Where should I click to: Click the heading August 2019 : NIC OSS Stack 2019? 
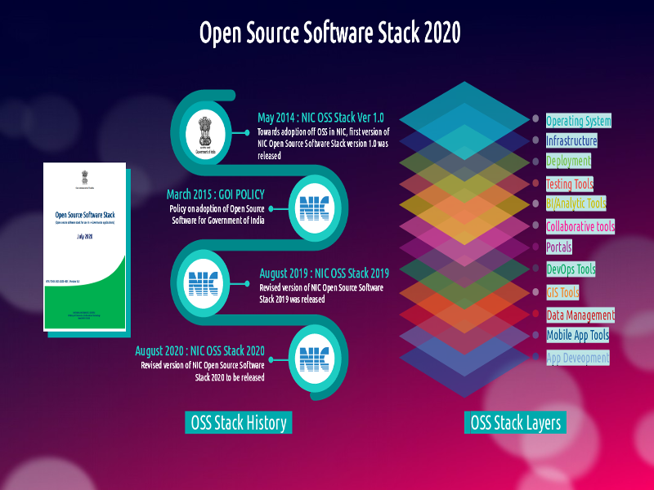(x=324, y=274)
